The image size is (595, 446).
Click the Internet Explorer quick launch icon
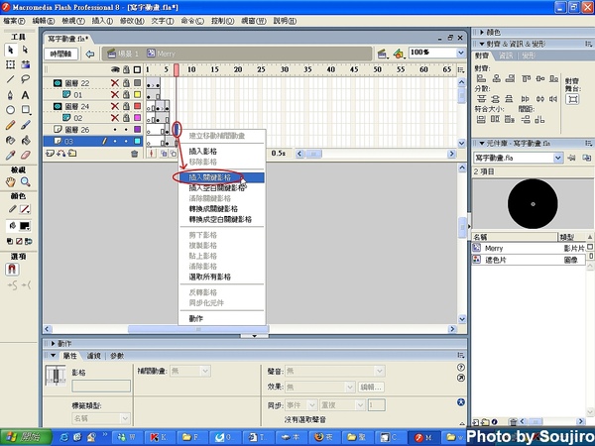click(64, 438)
